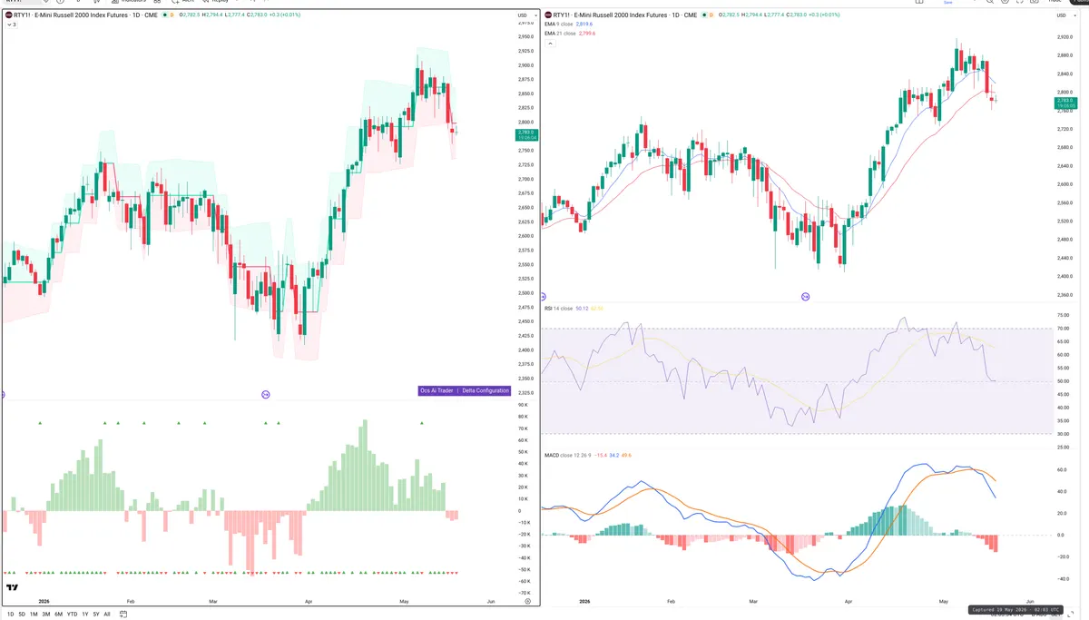Click event marker circle in left chart middle
1089x620 pixels.
[266, 394]
